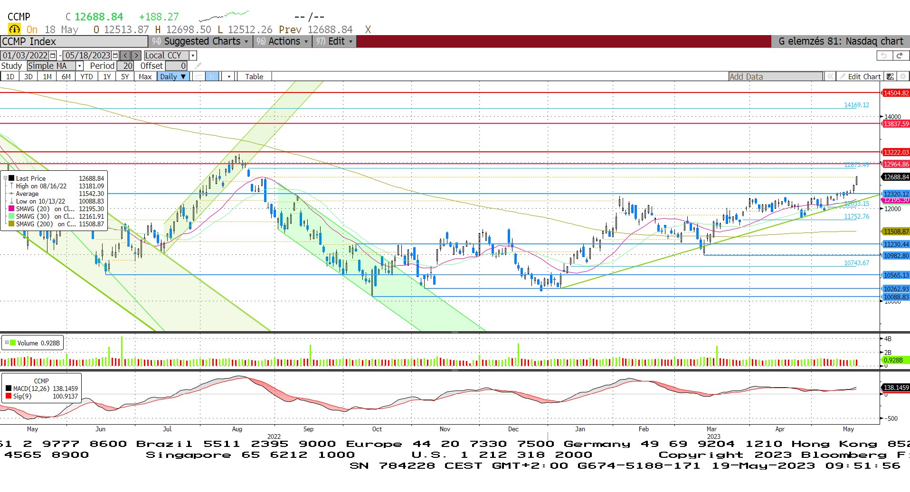Expand the Actions menu
Viewport: 910px width, 492px height.
coord(282,41)
